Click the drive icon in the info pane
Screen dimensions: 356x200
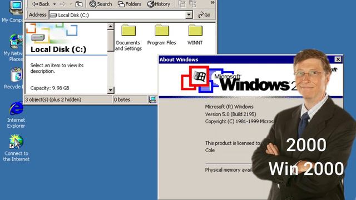pyautogui.click(x=38, y=37)
